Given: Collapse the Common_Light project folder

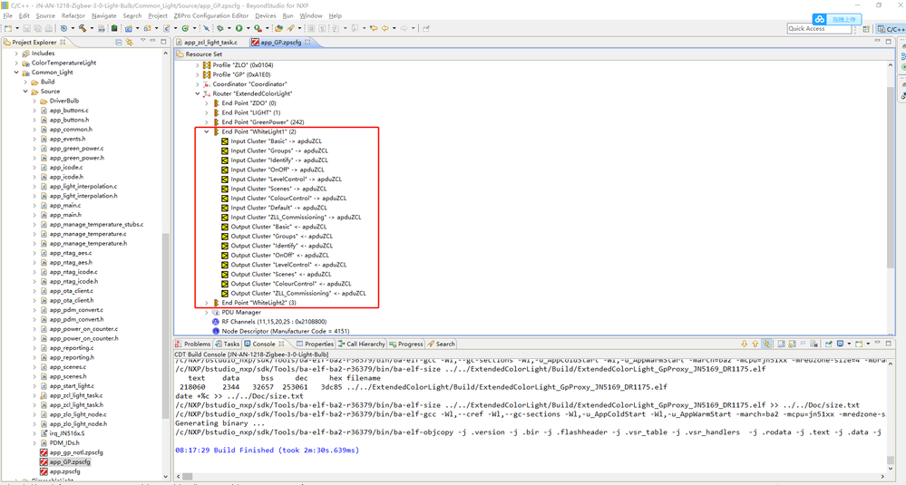Looking at the screenshot, I should (16, 73).
